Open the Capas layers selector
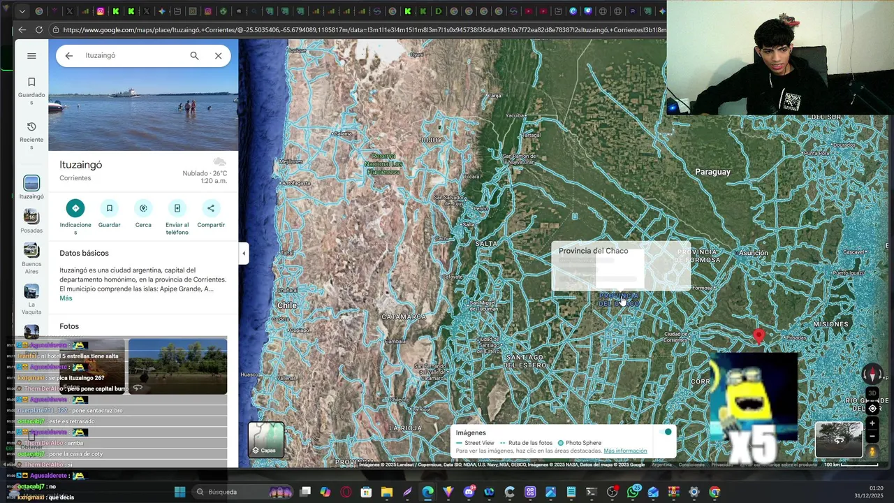894x503 pixels. 266,440
